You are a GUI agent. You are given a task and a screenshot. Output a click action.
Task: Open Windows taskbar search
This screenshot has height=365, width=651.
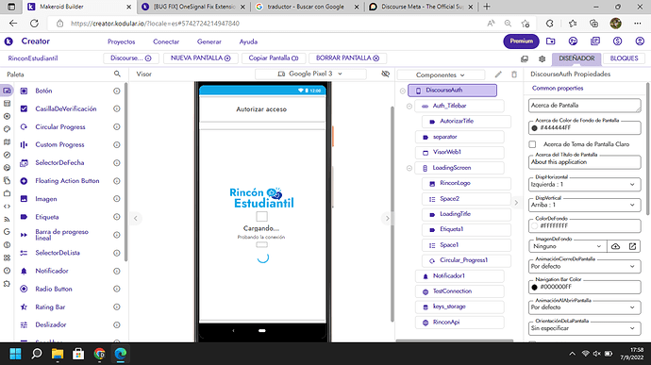(37, 354)
